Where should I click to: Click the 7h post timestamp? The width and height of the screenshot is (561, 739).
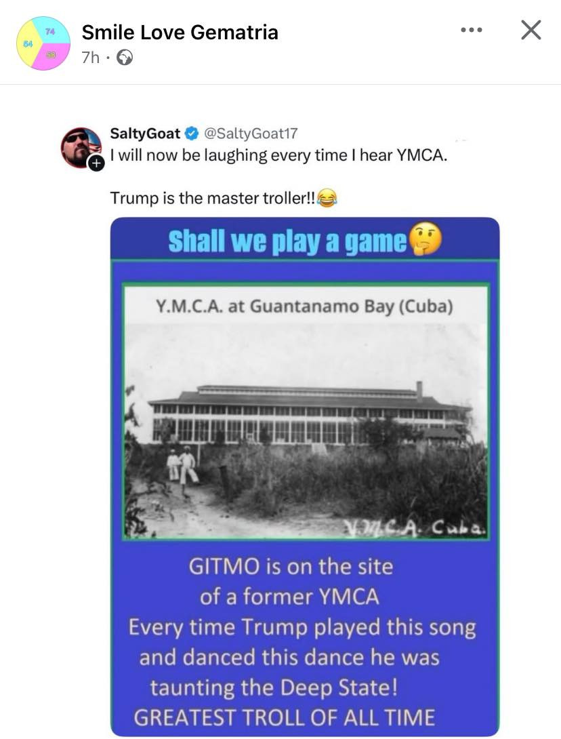click(89, 58)
